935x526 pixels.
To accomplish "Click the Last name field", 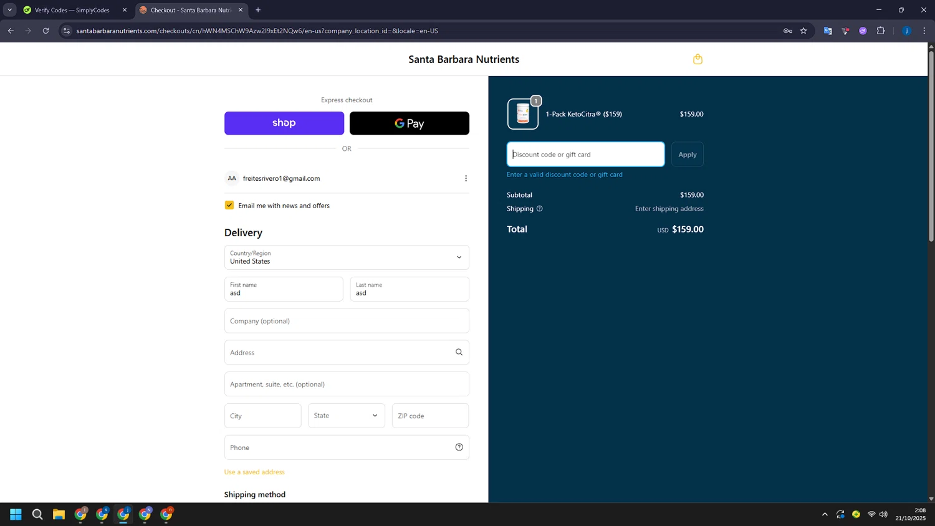I will (410, 289).
